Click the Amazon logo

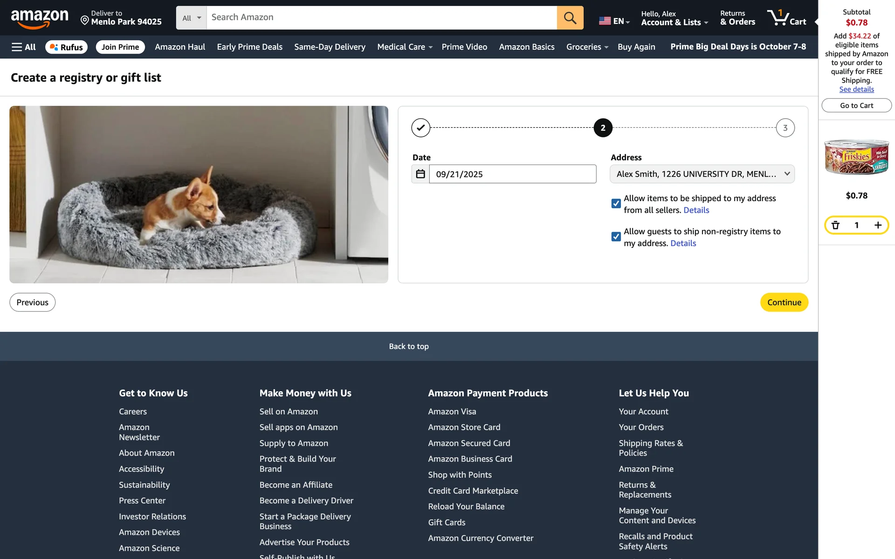pyautogui.click(x=40, y=19)
